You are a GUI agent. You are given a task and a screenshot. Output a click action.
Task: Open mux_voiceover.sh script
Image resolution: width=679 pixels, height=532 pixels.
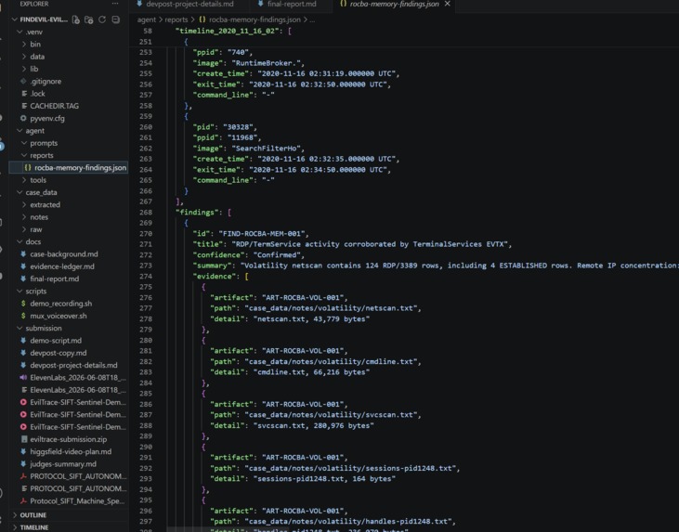(x=58, y=316)
